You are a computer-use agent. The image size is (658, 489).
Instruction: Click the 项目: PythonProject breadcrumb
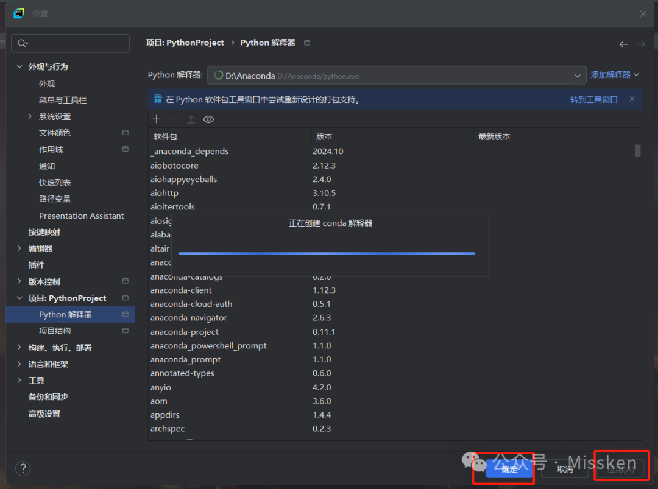[x=185, y=43]
